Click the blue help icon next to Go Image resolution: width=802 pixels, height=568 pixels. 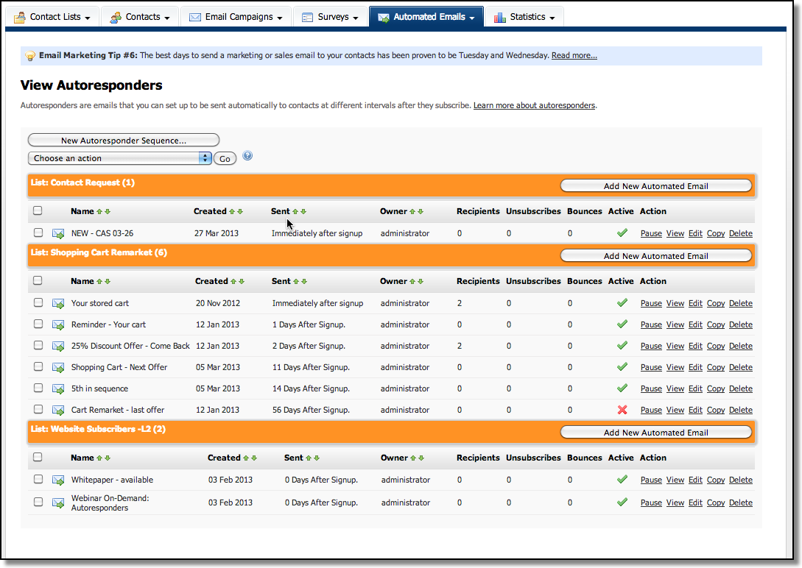247,155
